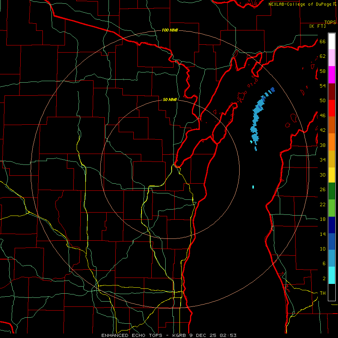Click the black TH threshold swatch
The width and height of the screenshot is (338, 338).
click(332, 292)
